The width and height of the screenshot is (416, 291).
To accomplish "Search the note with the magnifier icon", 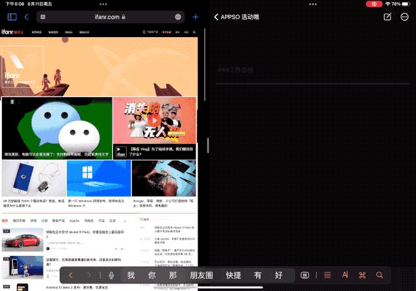I will [x=380, y=275].
